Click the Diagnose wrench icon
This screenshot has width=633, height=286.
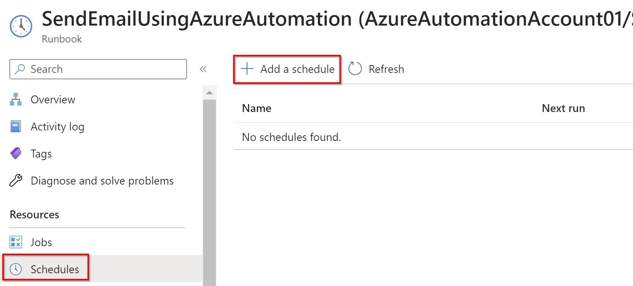coord(16,180)
